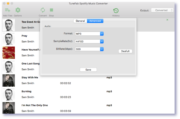Screen dimensions: 180x119
Task: Click the duration 00:03:59
Action: 66,111
